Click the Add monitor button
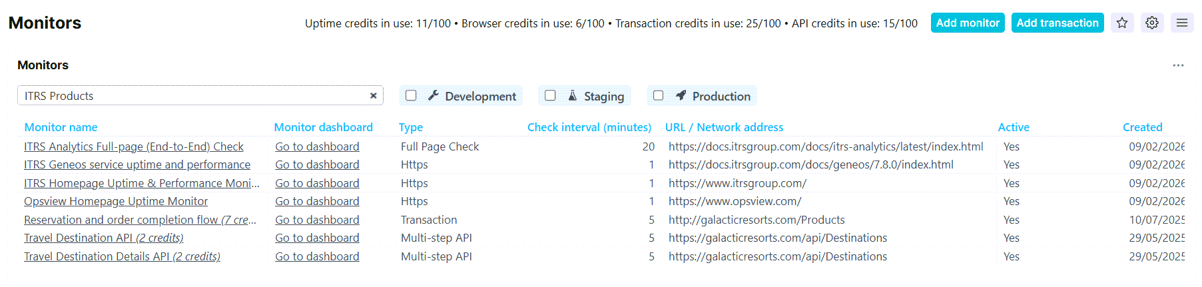Image resolution: width=1202 pixels, height=287 pixels. tap(968, 23)
